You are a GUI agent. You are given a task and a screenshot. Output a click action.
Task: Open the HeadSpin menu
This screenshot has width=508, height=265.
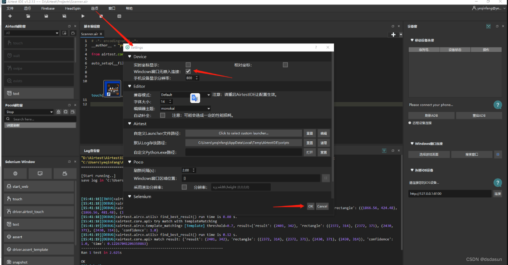pyautogui.click(x=72, y=8)
